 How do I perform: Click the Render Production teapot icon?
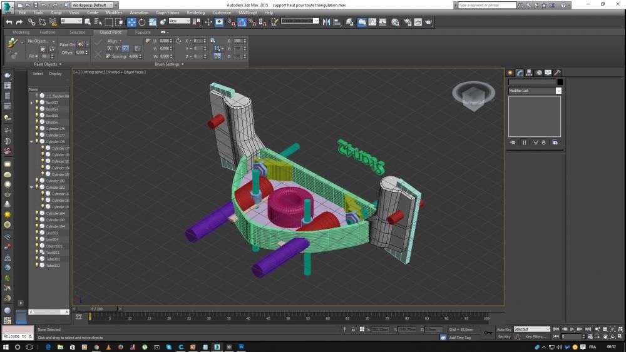click(429, 22)
